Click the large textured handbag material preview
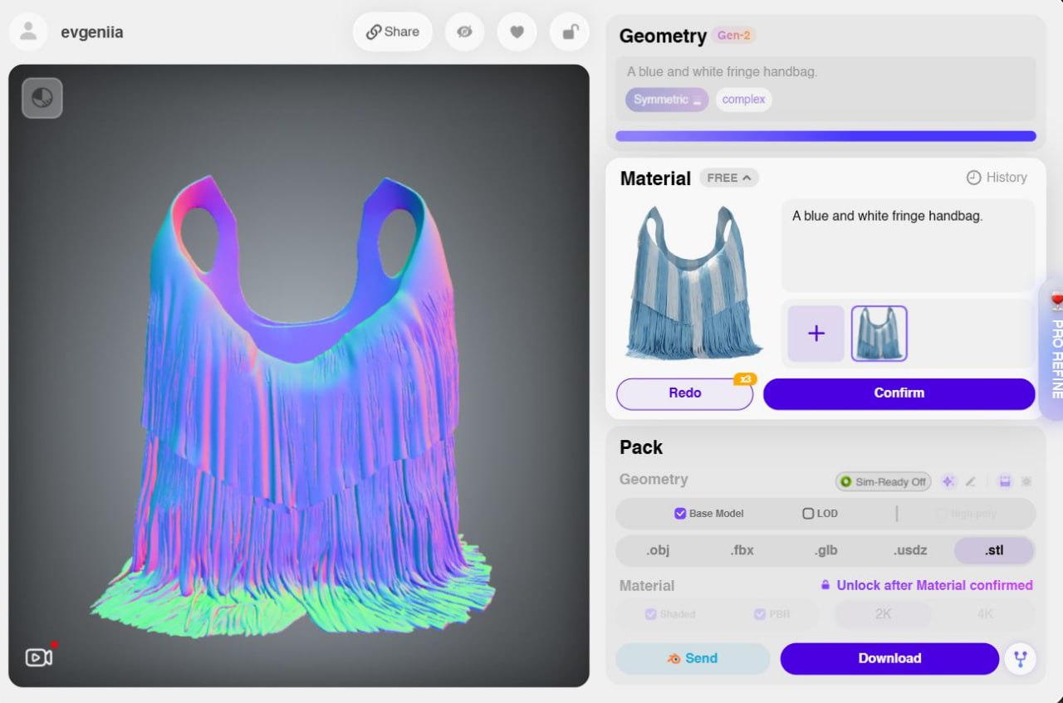Screen dimensions: 1063x703 [x=696, y=284]
